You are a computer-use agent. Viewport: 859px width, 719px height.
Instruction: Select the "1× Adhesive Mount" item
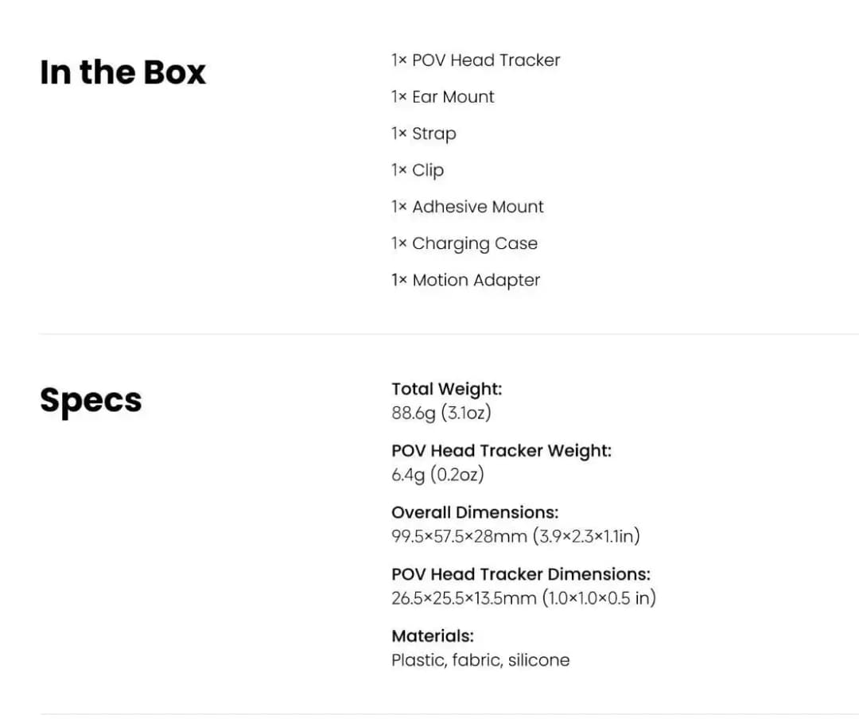(x=468, y=207)
